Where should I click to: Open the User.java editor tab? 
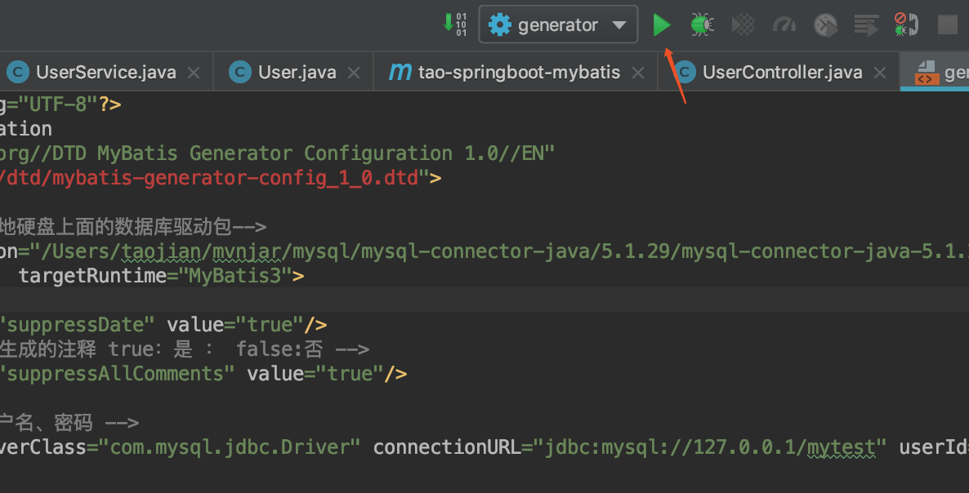tap(297, 73)
